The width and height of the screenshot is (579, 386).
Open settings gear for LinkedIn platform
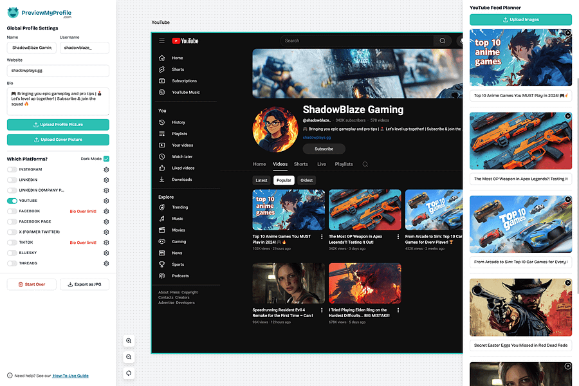click(106, 180)
